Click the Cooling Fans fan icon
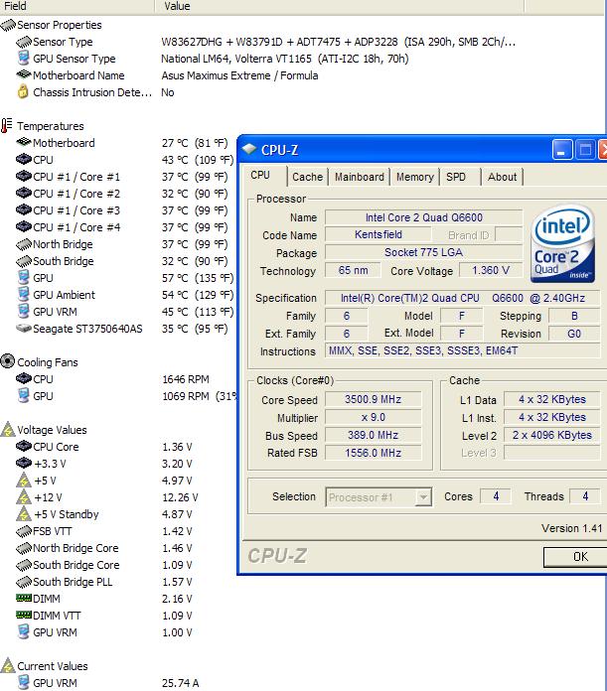This screenshot has width=607, height=691. (8, 361)
